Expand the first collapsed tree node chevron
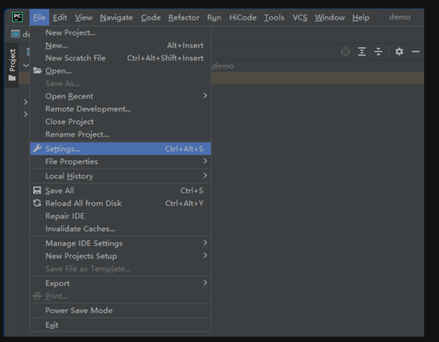 pyautogui.click(x=26, y=102)
